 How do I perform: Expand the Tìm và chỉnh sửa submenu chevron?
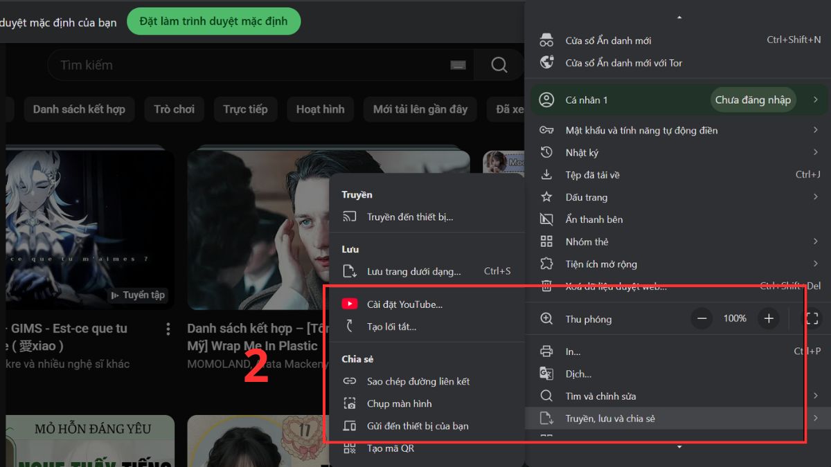tap(815, 396)
